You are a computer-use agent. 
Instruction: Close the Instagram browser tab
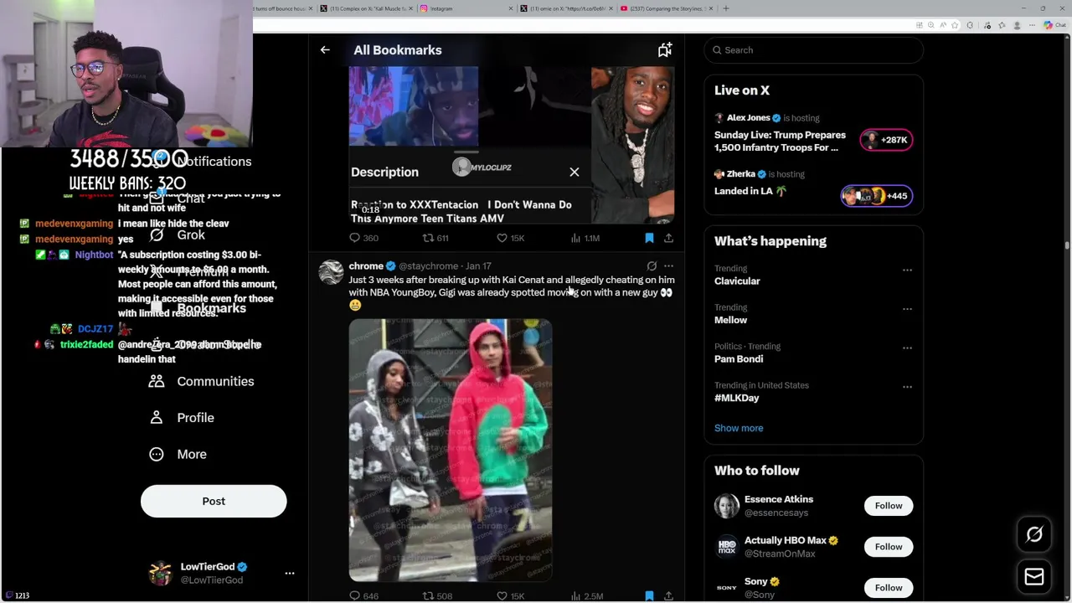(x=511, y=8)
